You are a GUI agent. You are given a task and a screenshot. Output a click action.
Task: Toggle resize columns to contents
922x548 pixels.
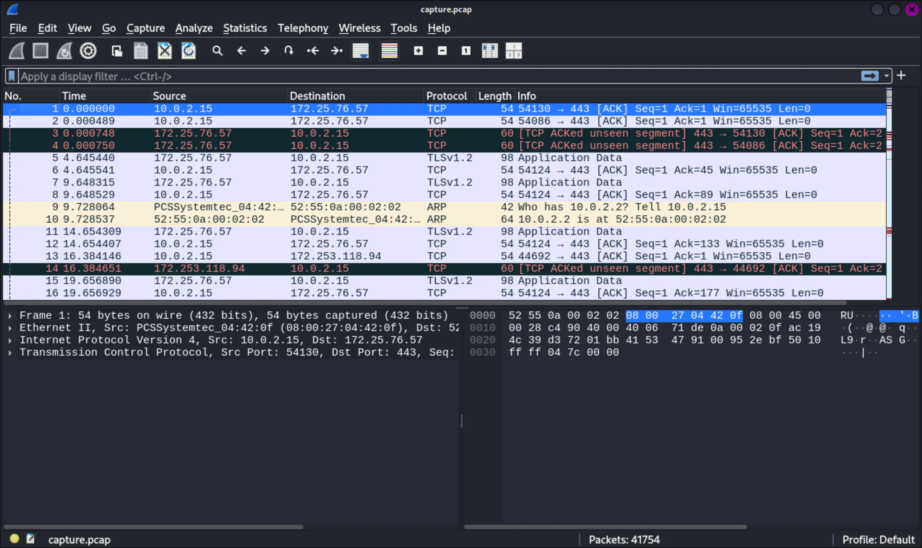click(489, 50)
